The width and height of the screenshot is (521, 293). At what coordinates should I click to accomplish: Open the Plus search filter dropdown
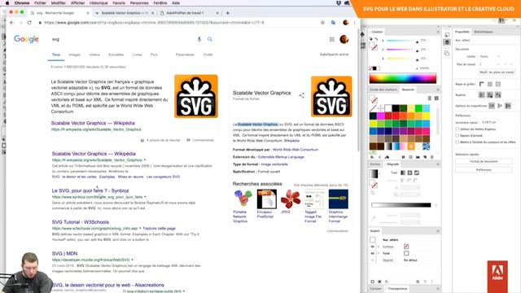154,55
